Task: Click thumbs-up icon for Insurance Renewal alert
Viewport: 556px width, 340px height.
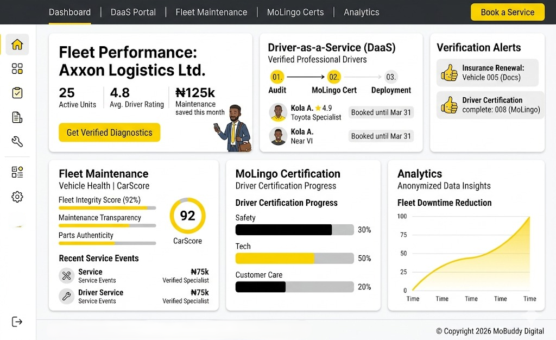Action: [450, 73]
